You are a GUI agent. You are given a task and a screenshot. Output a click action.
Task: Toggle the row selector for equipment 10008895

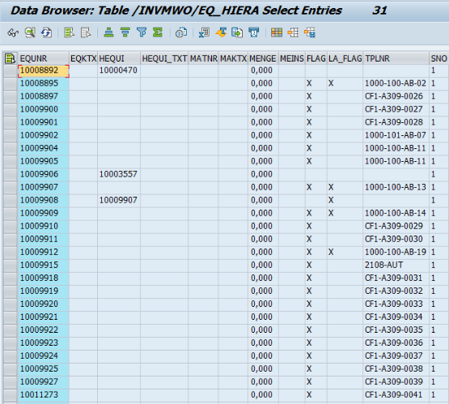(x=11, y=83)
